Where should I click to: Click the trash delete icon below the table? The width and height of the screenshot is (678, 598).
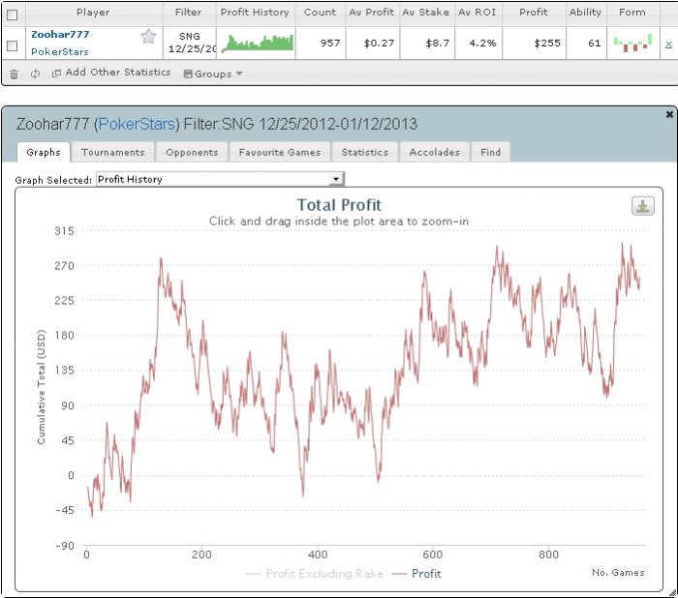tap(14, 74)
